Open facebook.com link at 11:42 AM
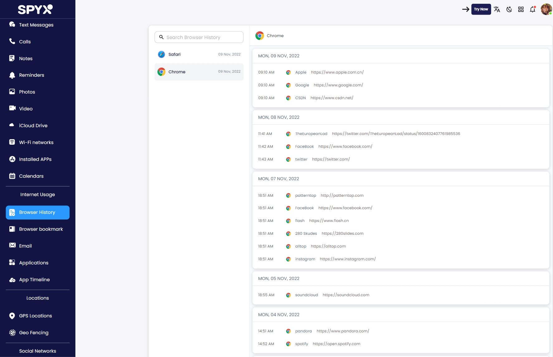 click(x=345, y=146)
